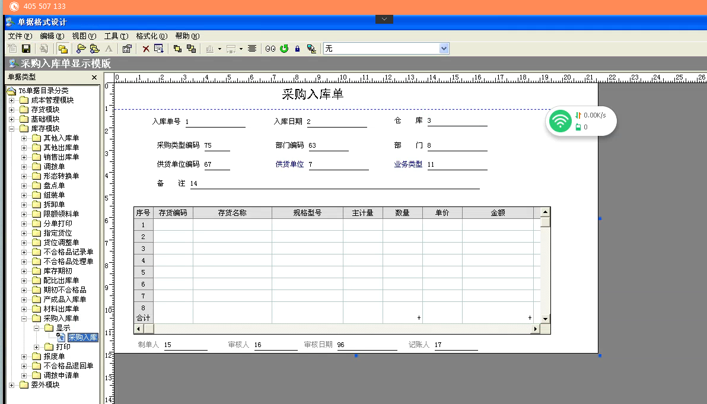Screen dimensions: 707x404
Task: Select the 产成品入库单 folder in tree
Action: (65, 300)
